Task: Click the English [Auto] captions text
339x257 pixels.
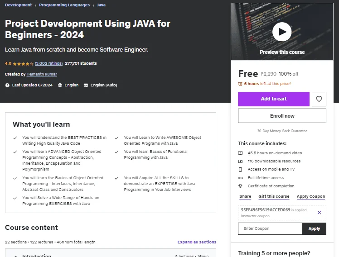Action: (x=104, y=85)
